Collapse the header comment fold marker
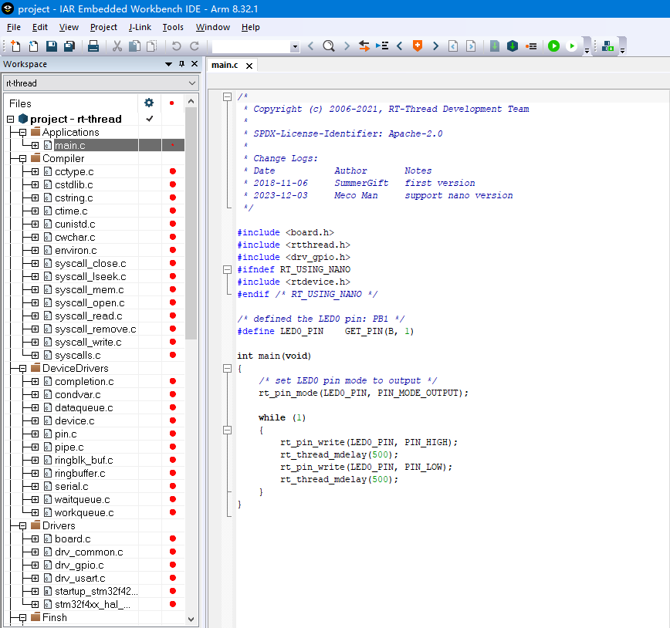Screen dimensions: 670x628 coord(227,97)
